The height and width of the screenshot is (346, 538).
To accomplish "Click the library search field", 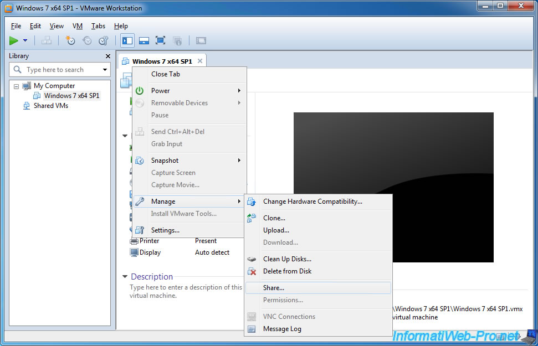I will pyautogui.click(x=55, y=70).
